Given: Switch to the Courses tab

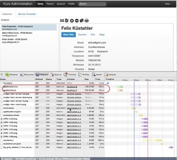Looking at the screenshot, I should point(82,35).
